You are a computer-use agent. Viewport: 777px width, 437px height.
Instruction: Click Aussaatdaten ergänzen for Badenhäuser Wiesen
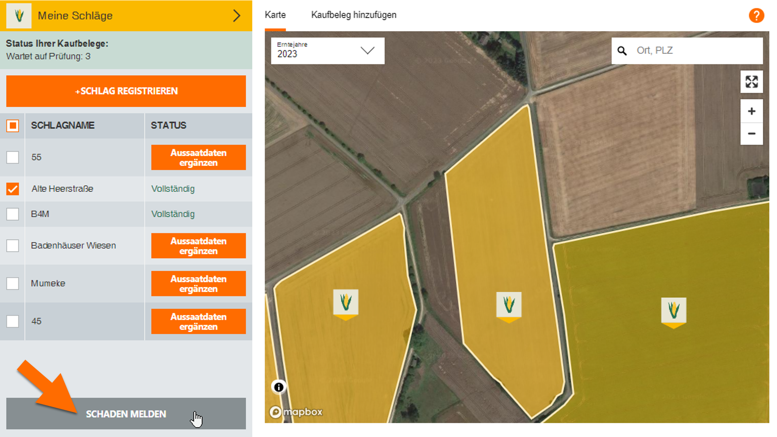198,246
